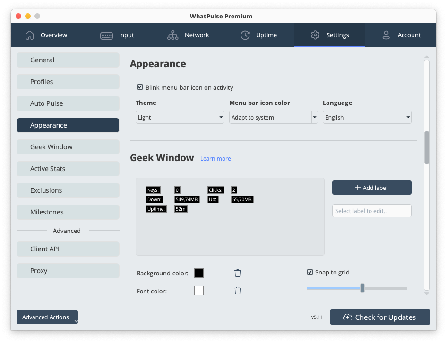Clear font color using the trash icon

237,290
